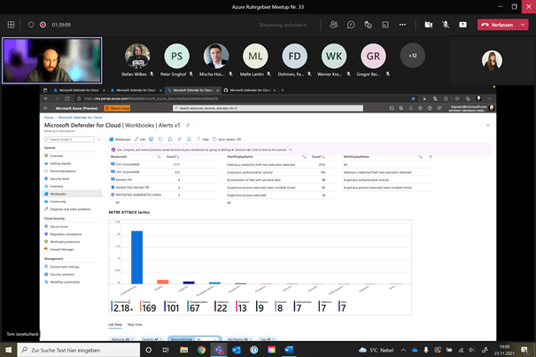Sort the ResourceId column with the arrows

[159, 157]
